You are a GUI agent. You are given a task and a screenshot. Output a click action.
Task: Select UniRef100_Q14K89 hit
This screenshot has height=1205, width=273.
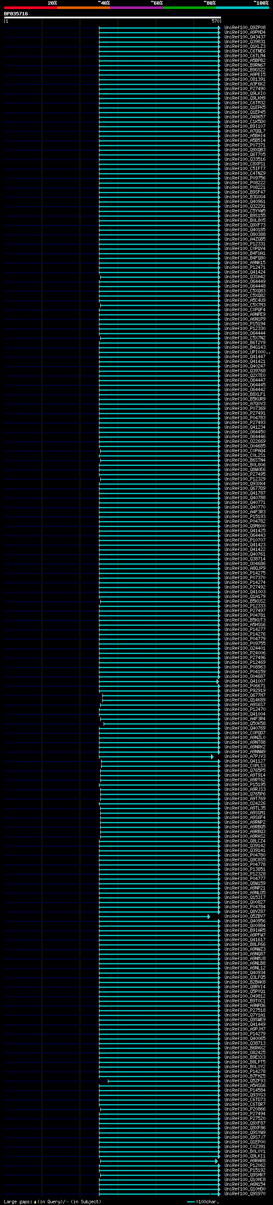(245, 700)
